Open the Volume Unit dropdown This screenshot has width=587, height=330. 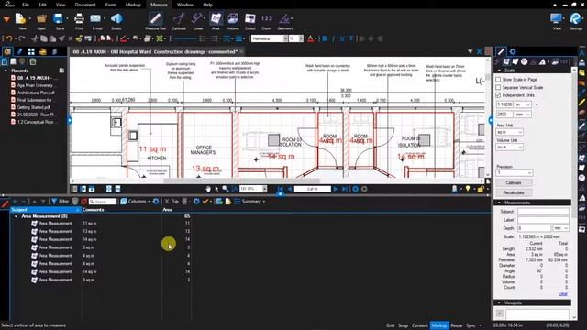(x=510, y=147)
